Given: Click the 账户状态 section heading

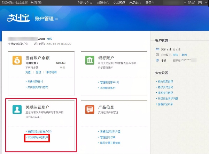Looking at the screenshot, I should [162, 40].
